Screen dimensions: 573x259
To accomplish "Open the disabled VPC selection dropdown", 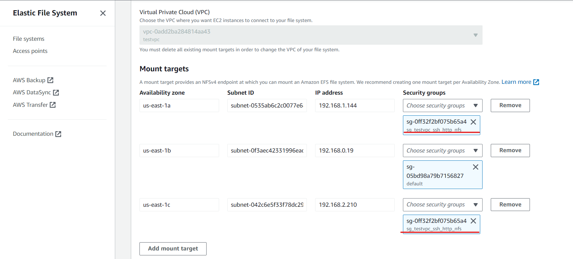I will (x=311, y=35).
